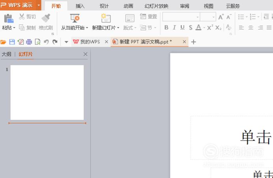Click the font size combo box

[x=208, y=17]
